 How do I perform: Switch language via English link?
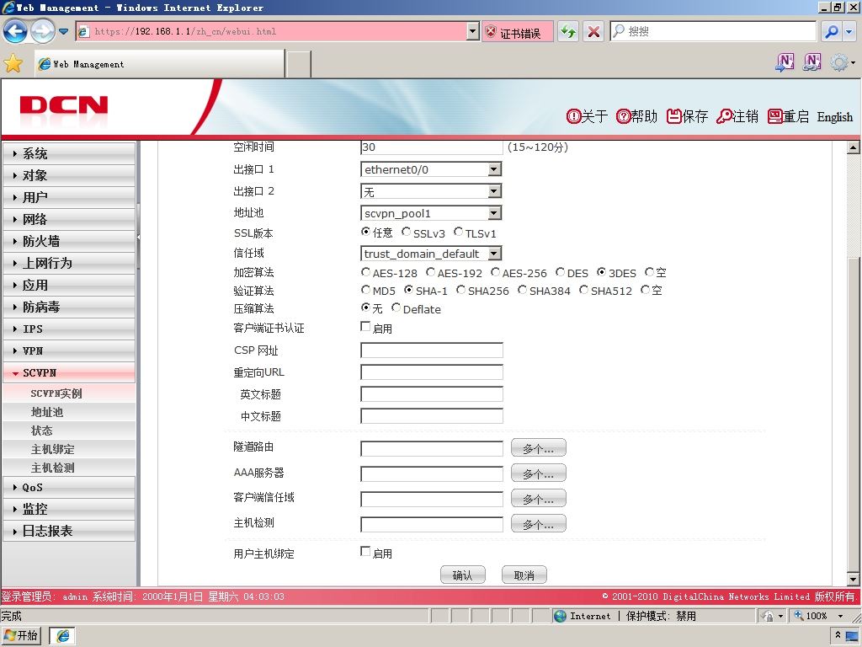[x=834, y=116]
